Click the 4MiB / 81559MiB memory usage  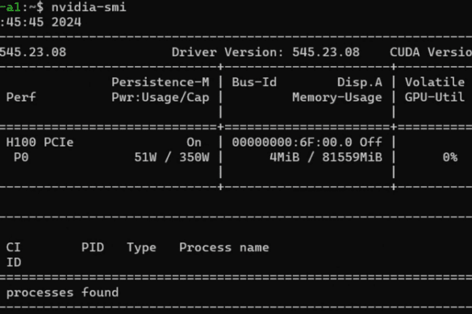[x=326, y=157]
